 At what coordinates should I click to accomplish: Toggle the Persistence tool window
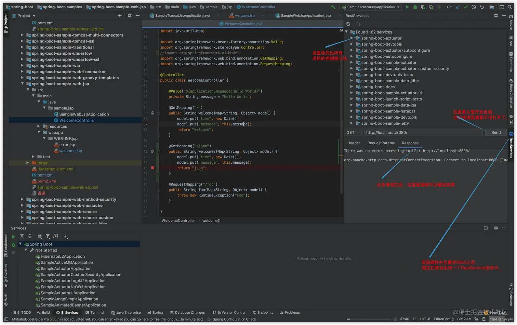click(6, 245)
